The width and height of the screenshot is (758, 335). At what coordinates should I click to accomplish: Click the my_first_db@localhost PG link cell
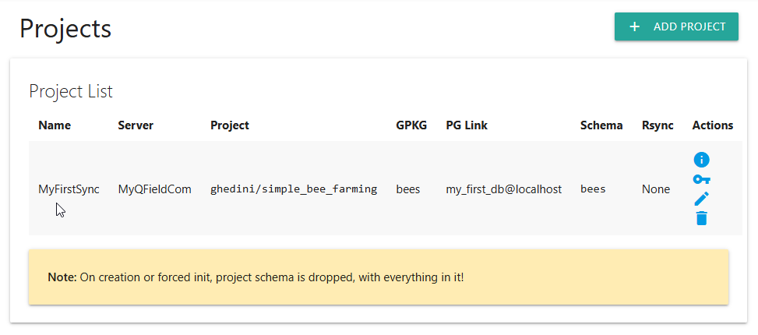tap(504, 189)
